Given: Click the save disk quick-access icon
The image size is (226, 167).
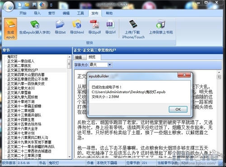Looking at the screenshot, I should tap(34, 5).
